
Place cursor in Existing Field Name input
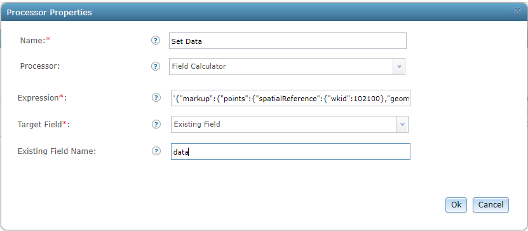[x=290, y=151]
